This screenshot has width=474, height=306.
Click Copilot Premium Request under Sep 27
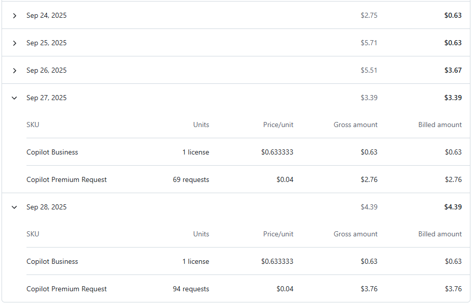tap(67, 180)
